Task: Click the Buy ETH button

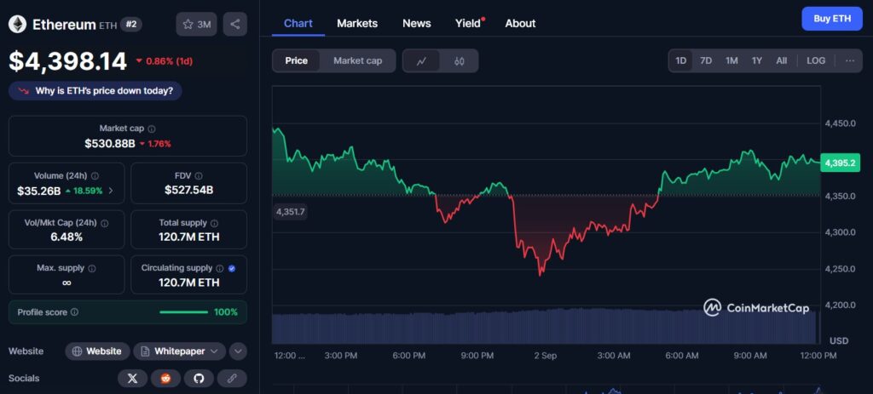Action: [x=832, y=19]
